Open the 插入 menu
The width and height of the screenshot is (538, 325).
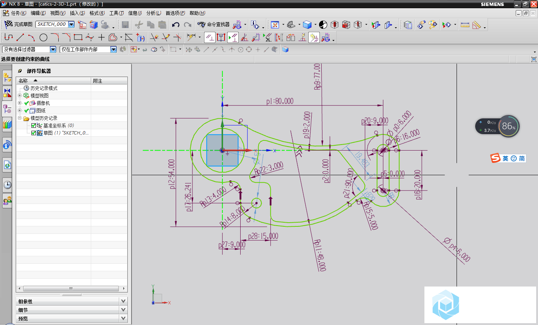pyautogui.click(x=77, y=13)
